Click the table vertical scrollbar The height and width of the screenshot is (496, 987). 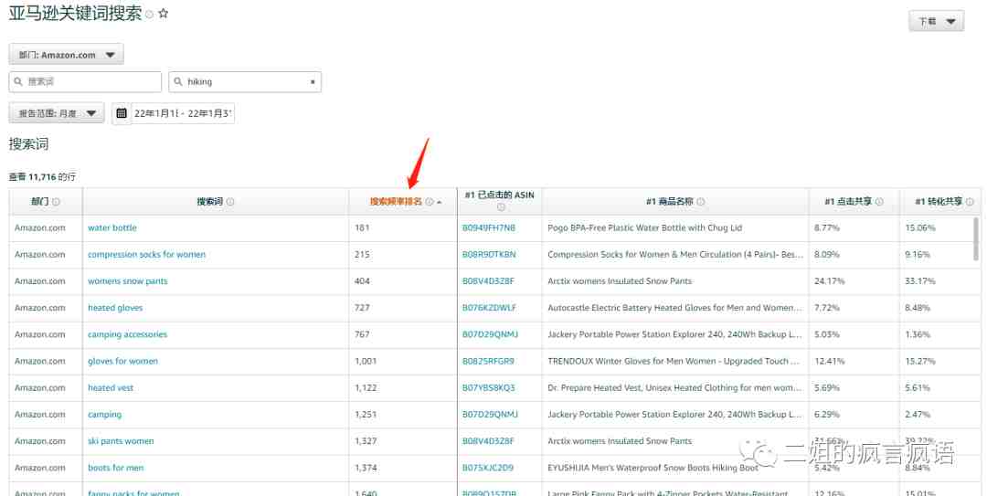(976, 239)
